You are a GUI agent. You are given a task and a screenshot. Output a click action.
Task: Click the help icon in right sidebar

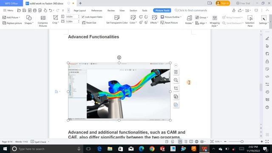(x=267, y=108)
